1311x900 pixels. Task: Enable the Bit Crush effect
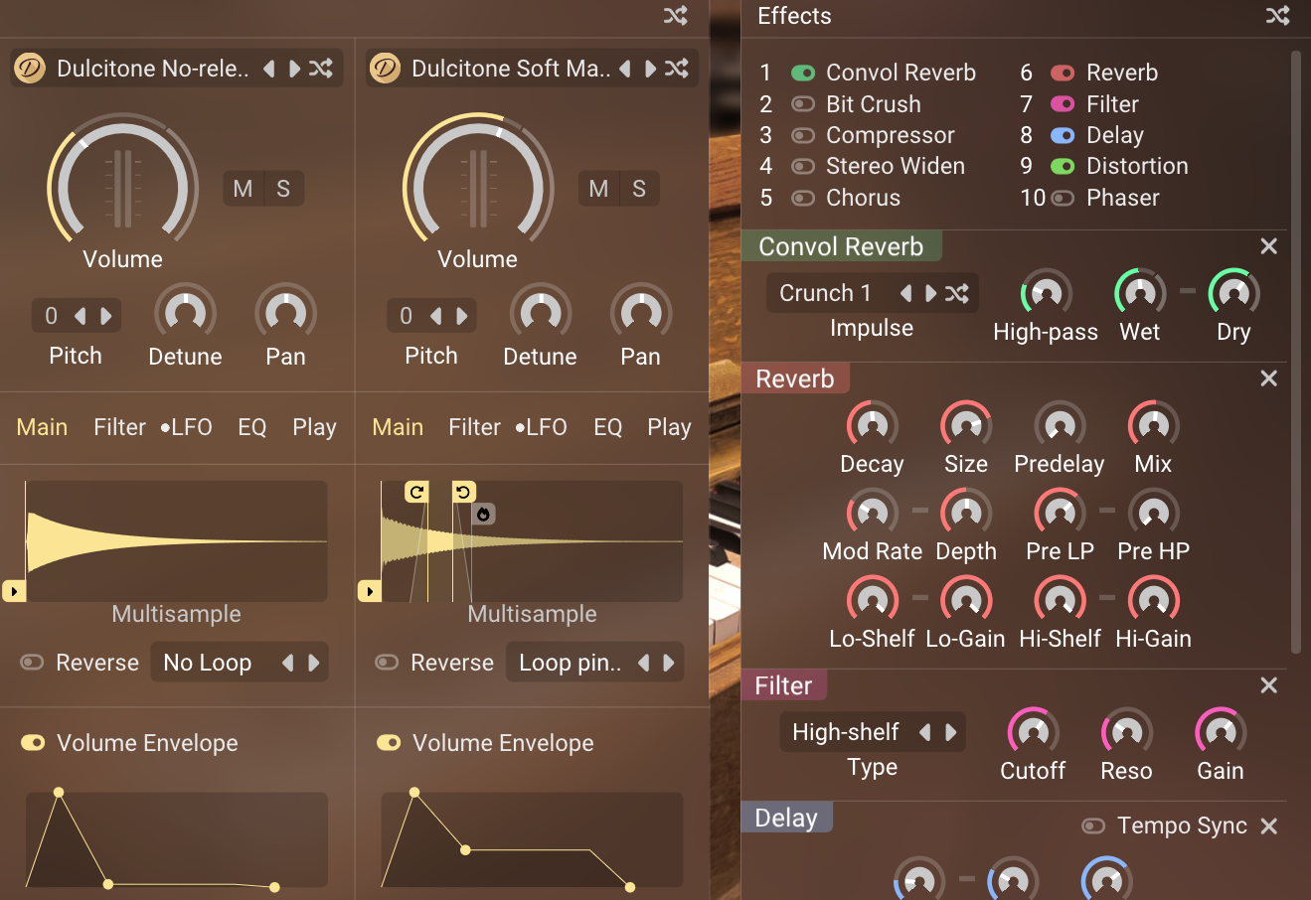(x=803, y=103)
